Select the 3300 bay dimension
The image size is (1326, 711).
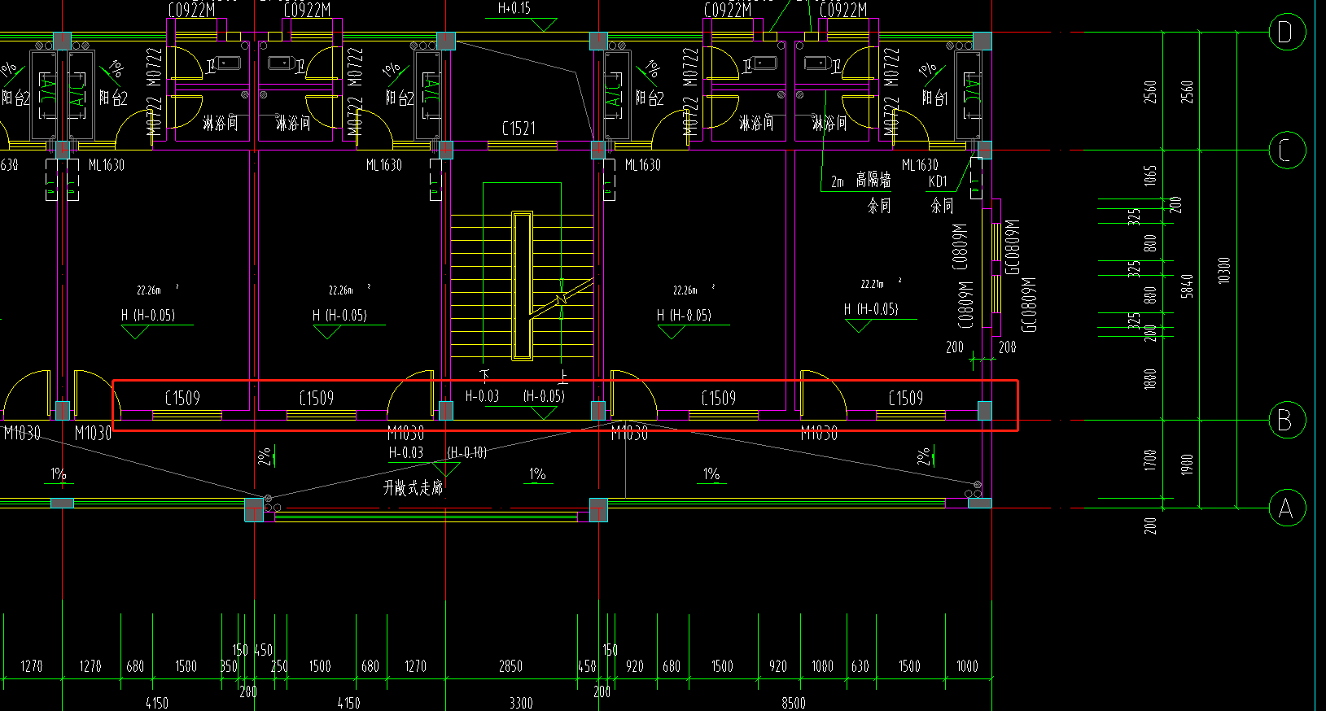pyautogui.click(x=521, y=704)
